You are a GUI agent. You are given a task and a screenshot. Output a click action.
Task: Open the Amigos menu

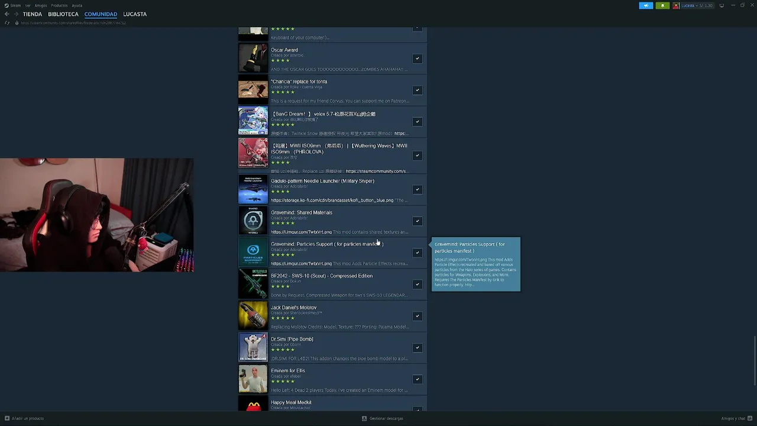(x=41, y=5)
